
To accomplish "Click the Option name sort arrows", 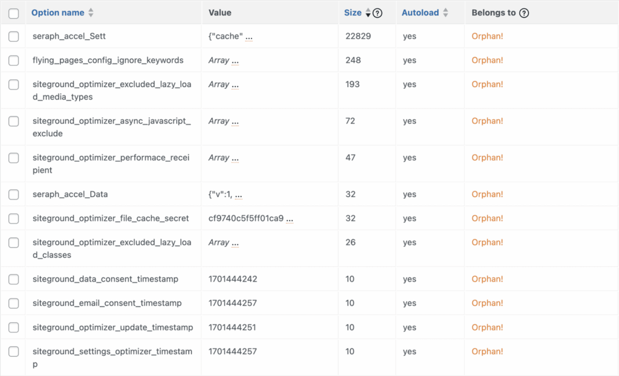I will tap(91, 13).
